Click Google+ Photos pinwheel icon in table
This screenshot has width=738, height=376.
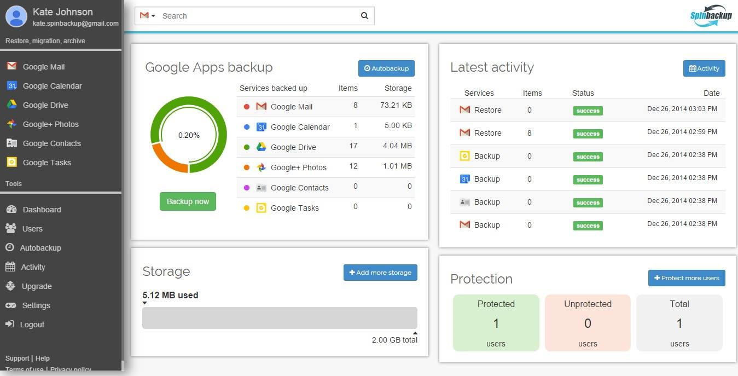click(261, 167)
